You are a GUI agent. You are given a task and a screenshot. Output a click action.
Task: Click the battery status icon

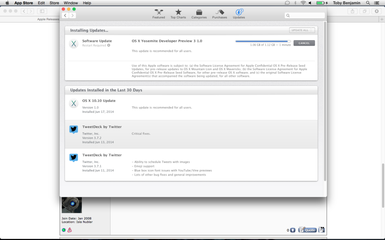322,3
